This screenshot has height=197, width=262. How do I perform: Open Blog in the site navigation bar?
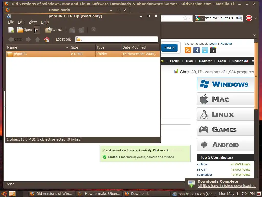[x=189, y=61]
